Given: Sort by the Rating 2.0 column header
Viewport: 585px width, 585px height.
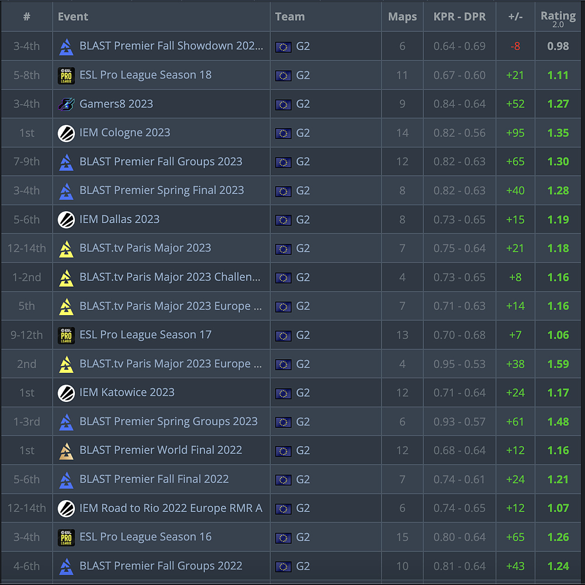Looking at the screenshot, I should tap(558, 19).
